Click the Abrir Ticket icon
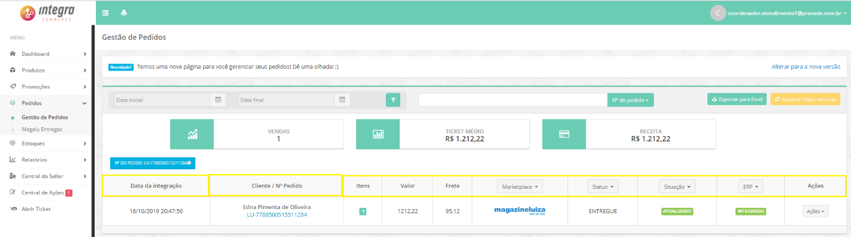 [x=13, y=209]
